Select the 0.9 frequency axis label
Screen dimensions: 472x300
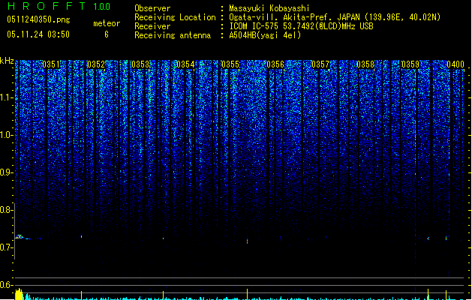coord(7,172)
